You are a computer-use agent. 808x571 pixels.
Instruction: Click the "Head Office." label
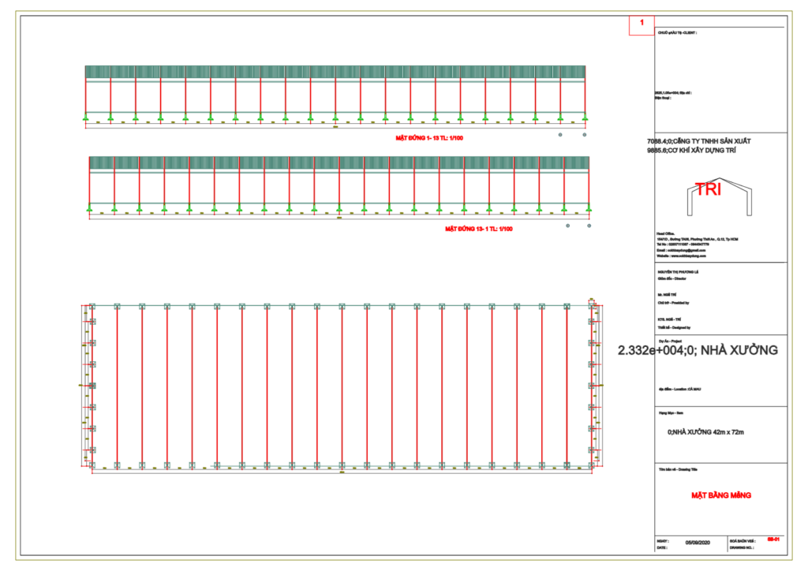coord(665,233)
